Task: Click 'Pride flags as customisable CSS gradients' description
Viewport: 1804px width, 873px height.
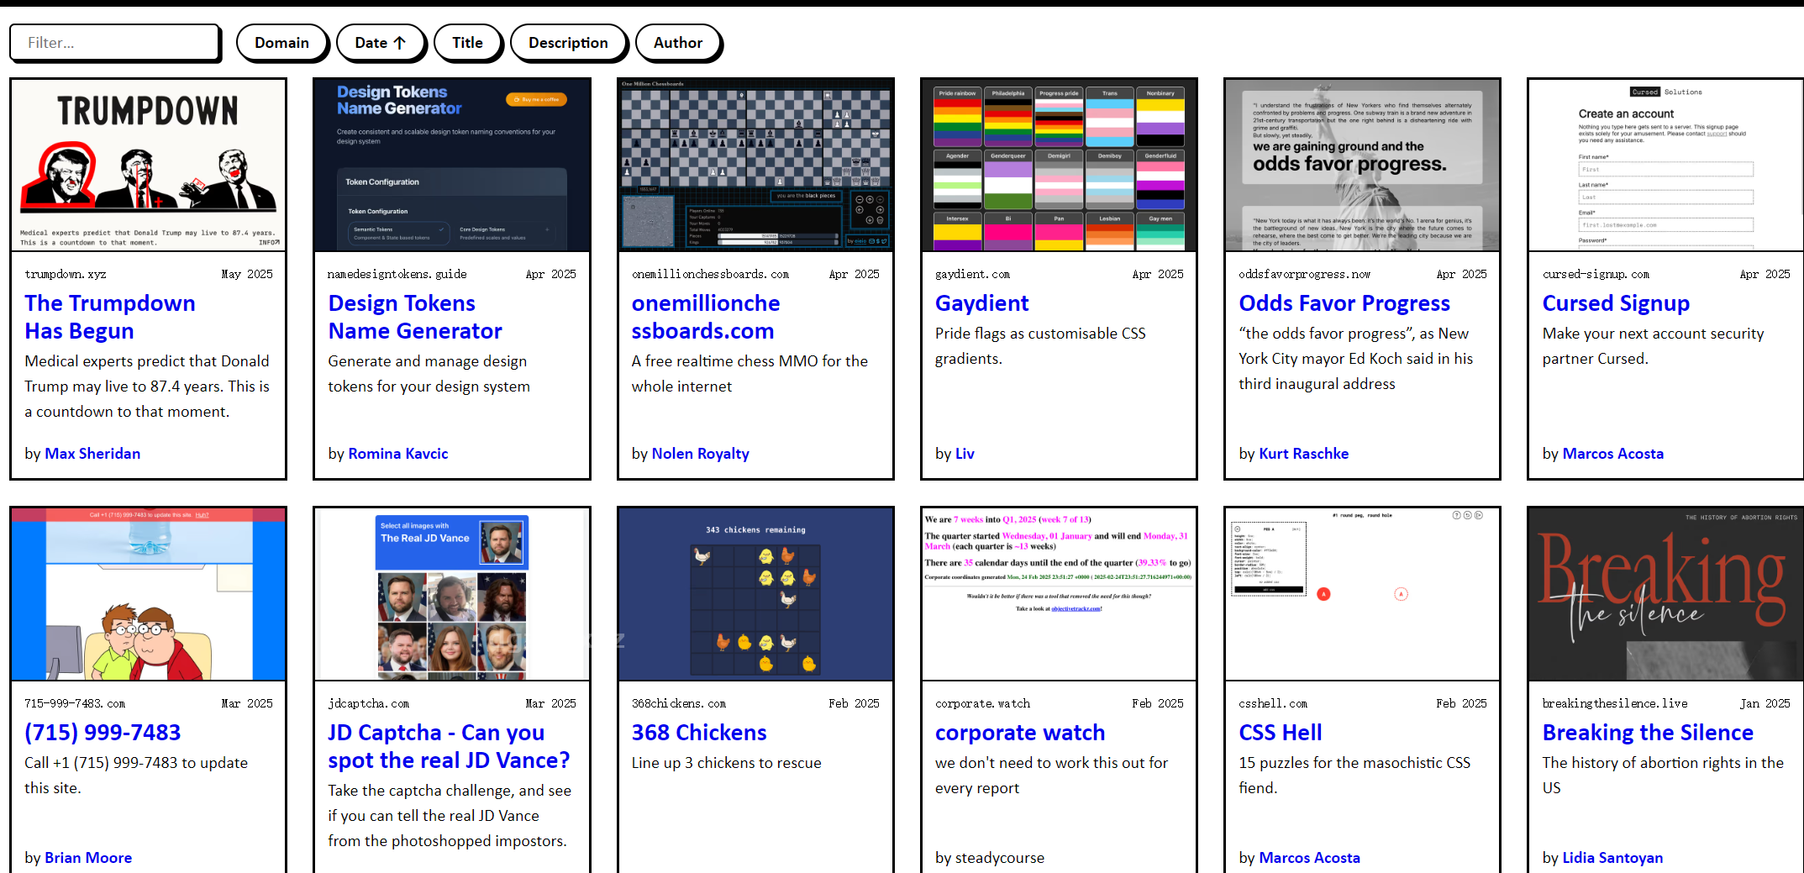Action: tap(1040, 346)
